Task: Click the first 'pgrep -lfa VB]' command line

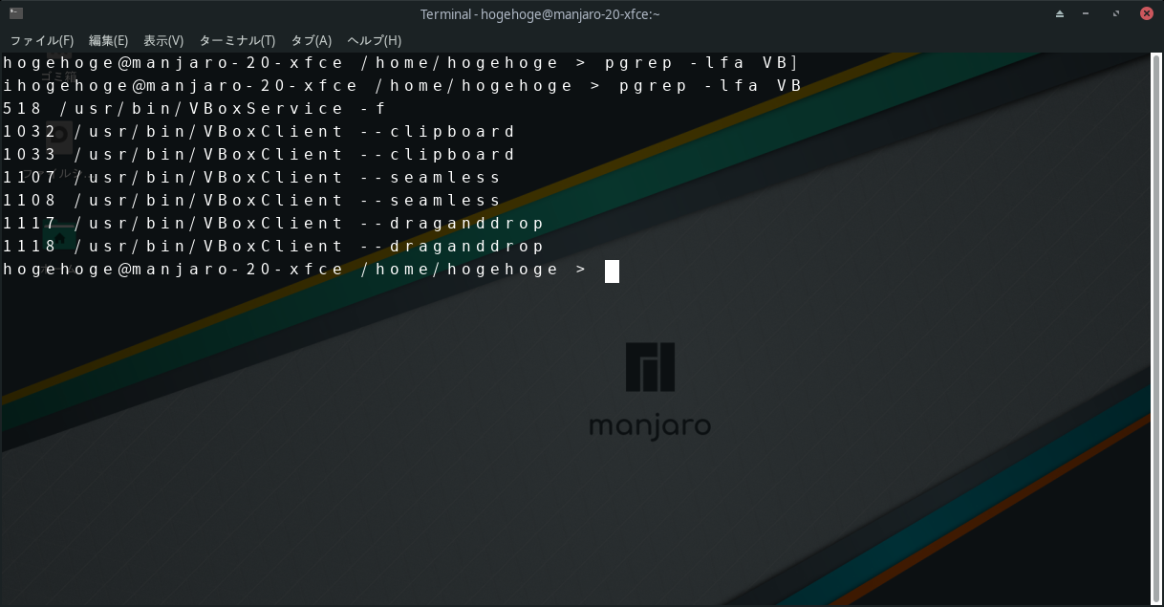Action: click(x=400, y=63)
